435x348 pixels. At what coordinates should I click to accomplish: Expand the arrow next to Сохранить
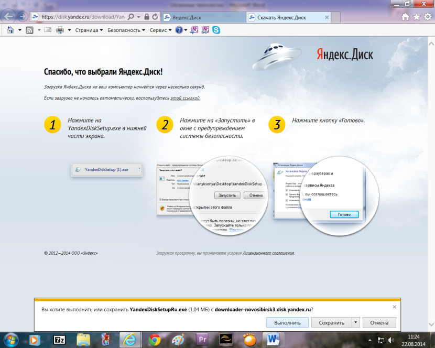pyautogui.click(x=355, y=322)
